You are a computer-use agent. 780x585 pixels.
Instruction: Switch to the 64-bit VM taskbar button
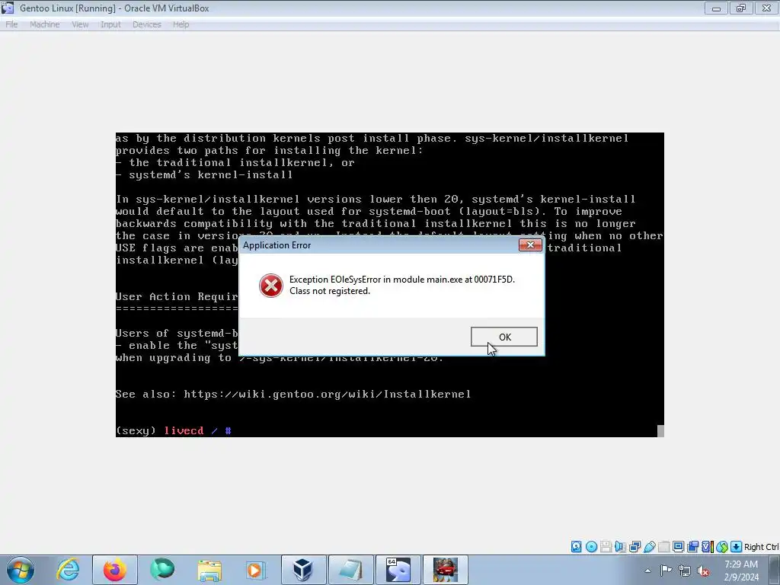tap(398, 570)
